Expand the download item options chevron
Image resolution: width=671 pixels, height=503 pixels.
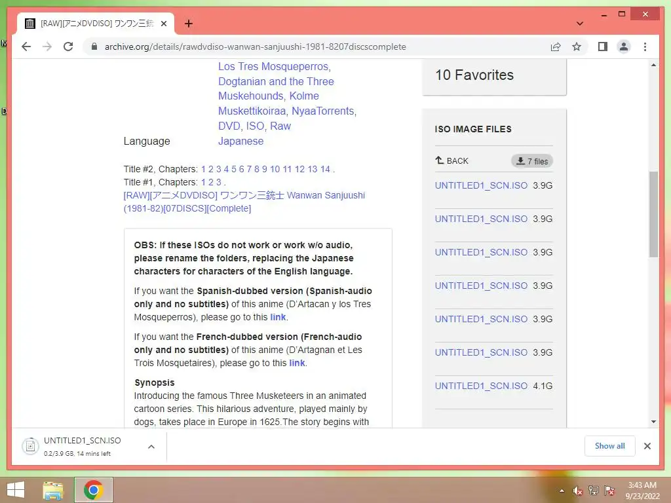[151, 447]
